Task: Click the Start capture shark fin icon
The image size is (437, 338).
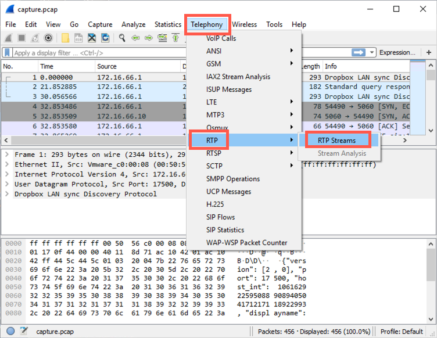Action: (x=8, y=38)
